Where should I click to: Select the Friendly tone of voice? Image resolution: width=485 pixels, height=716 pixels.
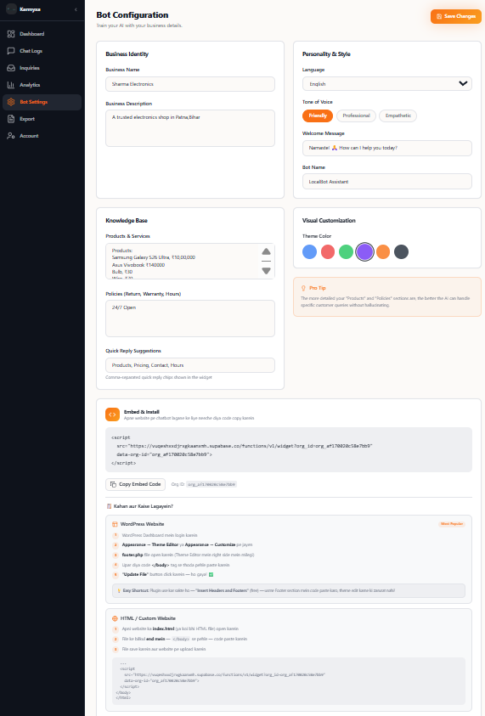point(318,116)
